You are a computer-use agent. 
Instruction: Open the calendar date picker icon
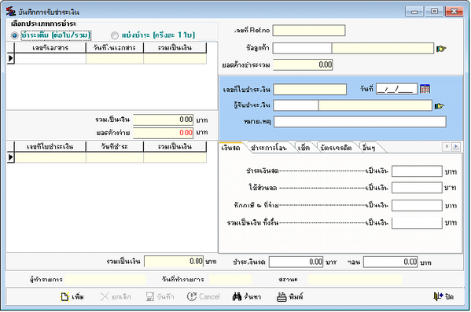coord(425,89)
